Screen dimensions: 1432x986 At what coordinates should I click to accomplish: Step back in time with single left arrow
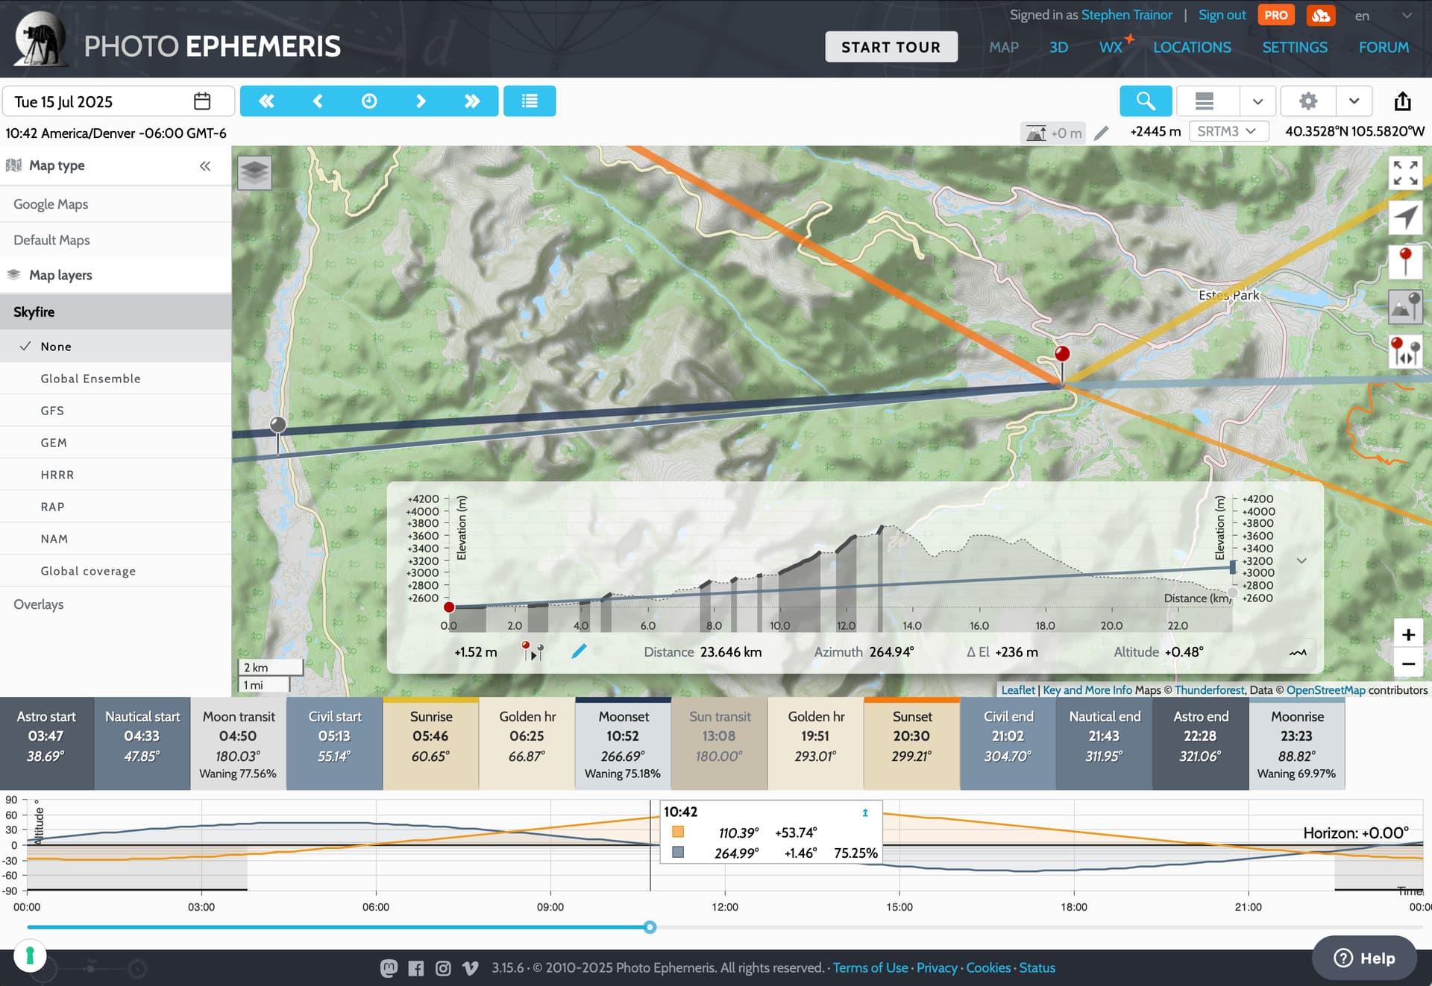click(318, 101)
